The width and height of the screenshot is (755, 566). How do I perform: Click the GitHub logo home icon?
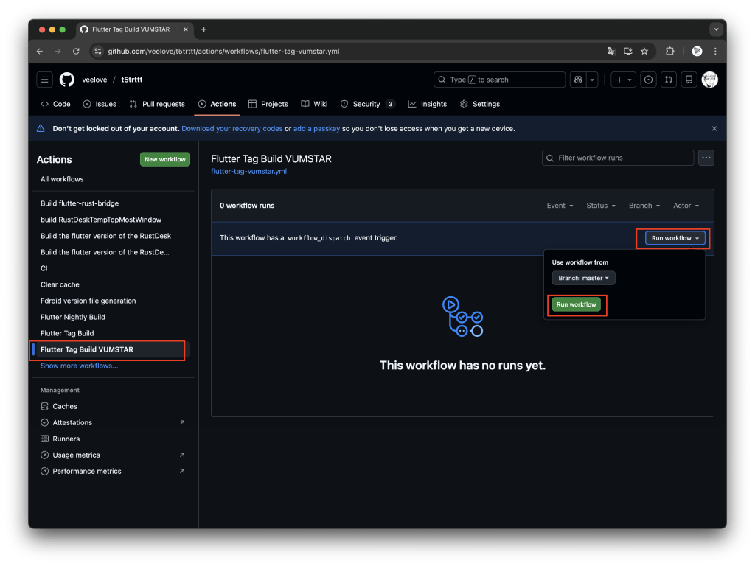67,80
